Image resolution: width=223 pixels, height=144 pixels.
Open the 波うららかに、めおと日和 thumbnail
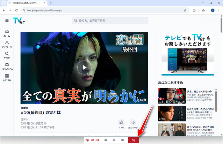click(172, 130)
